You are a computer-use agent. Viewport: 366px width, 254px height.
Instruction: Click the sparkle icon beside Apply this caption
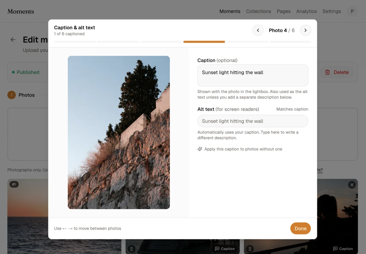(200, 149)
